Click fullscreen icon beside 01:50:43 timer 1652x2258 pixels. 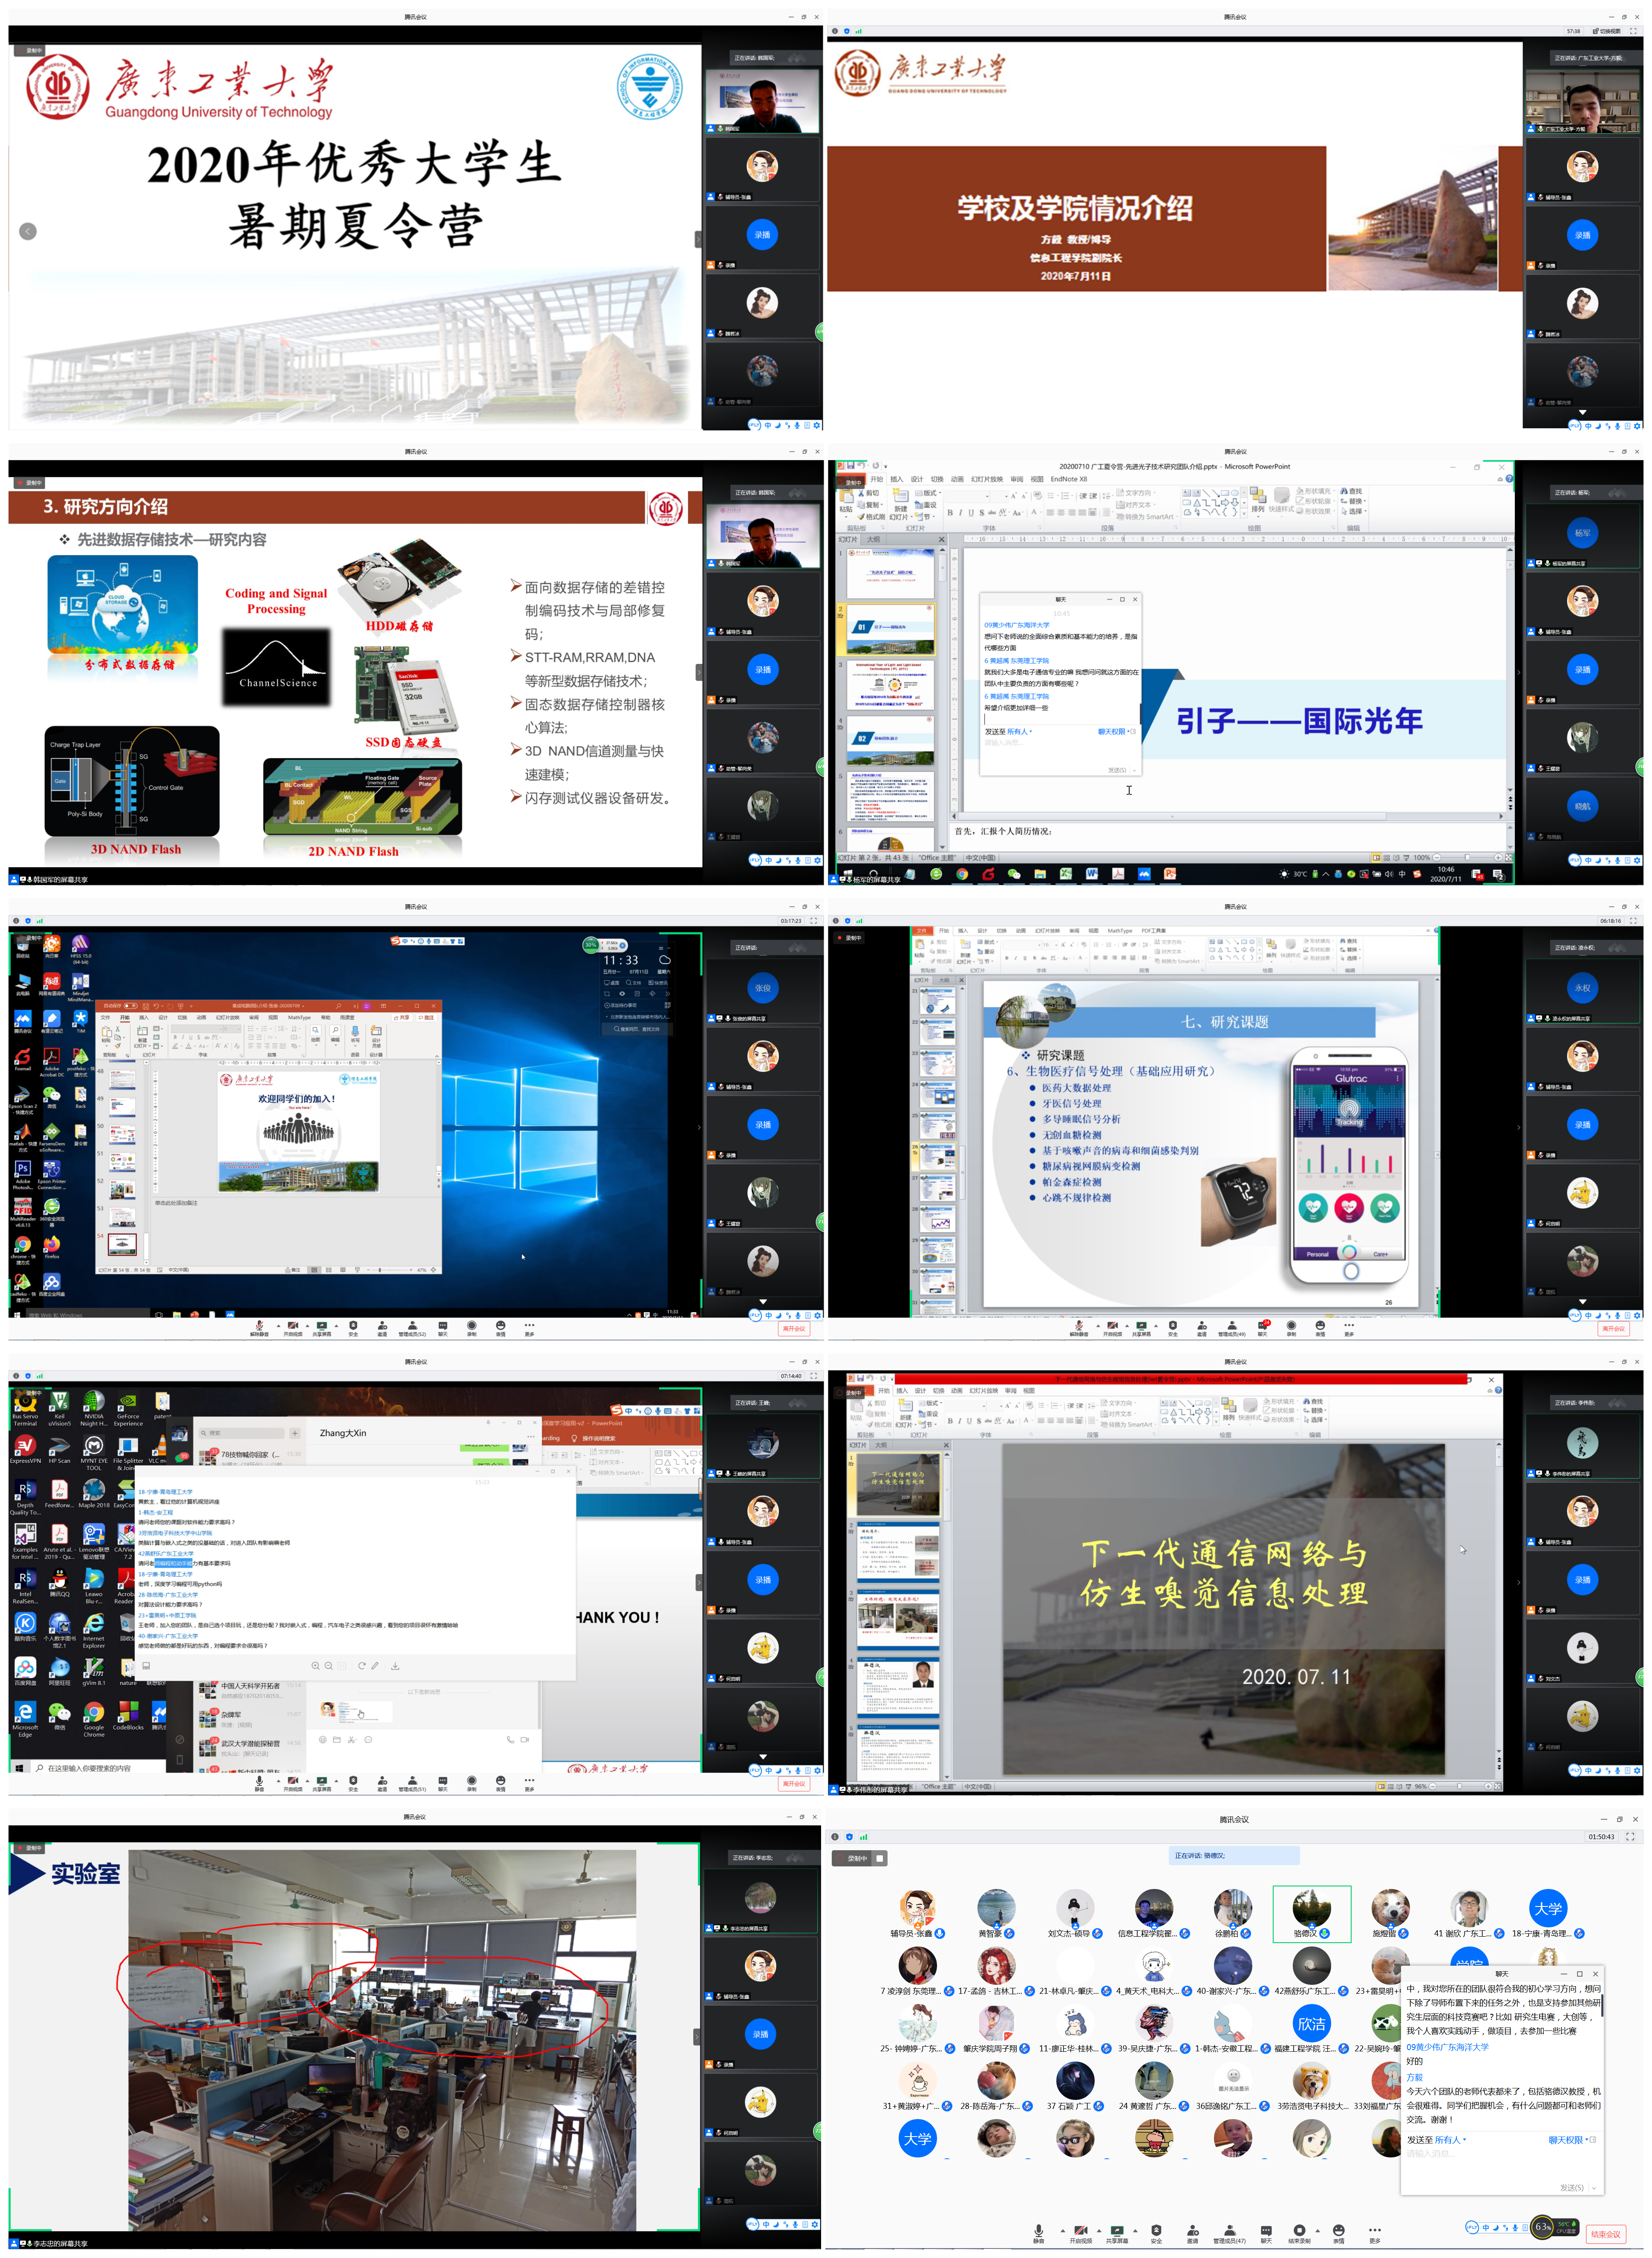coord(1630,1837)
